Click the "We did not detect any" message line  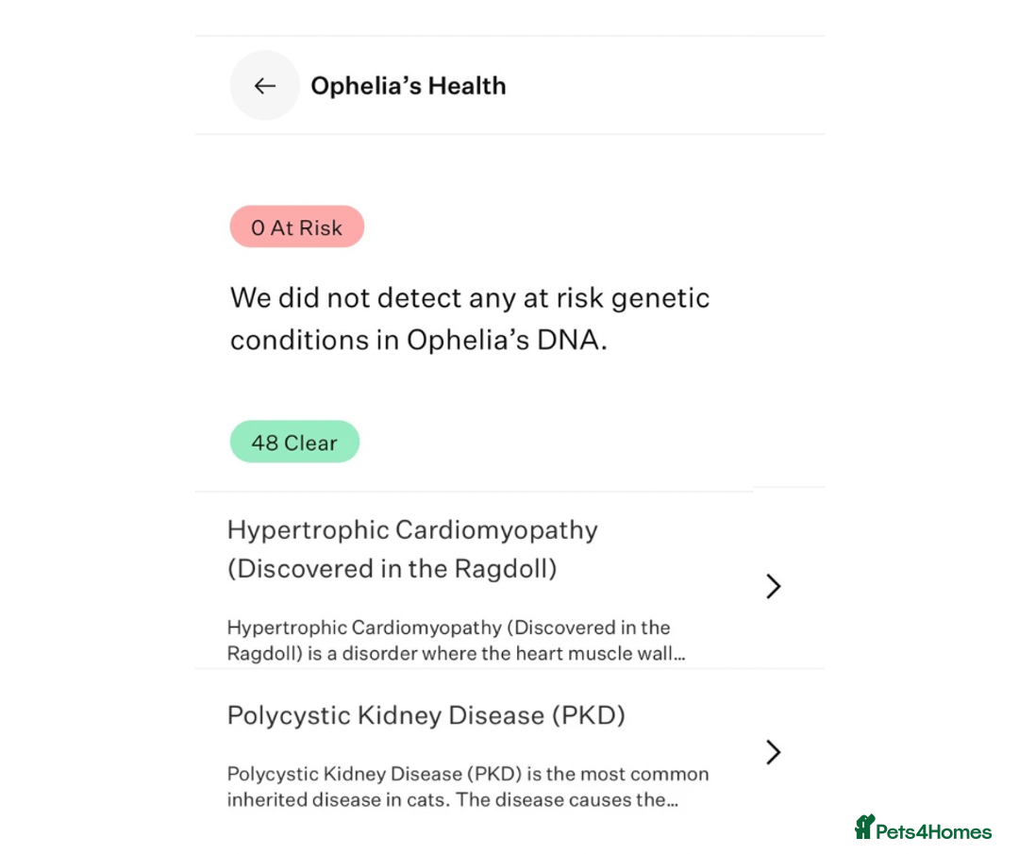pos(469,298)
